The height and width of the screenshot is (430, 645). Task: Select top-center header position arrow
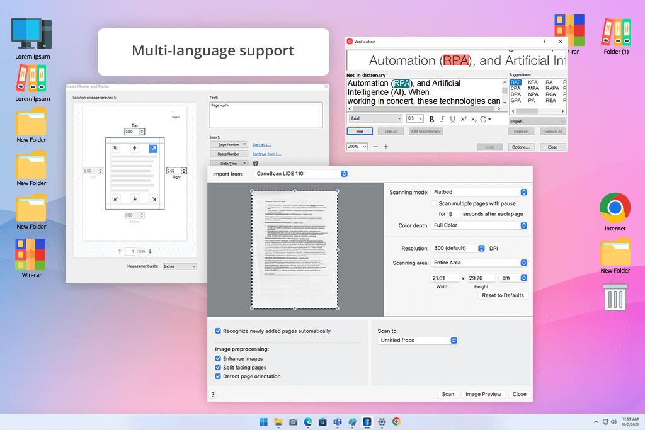pyautogui.click(x=135, y=148)
